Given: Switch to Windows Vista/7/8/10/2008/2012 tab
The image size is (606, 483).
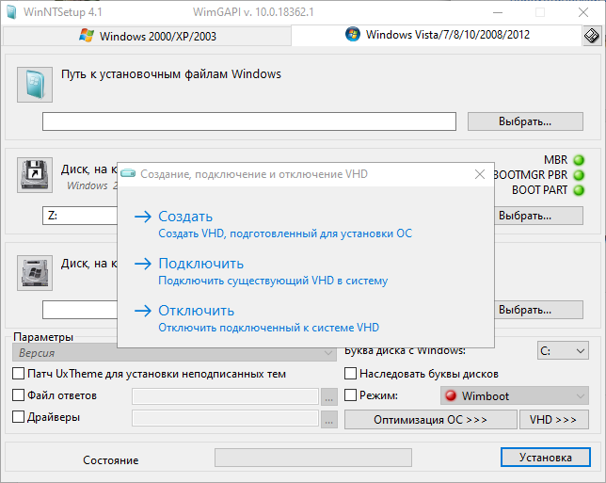Looking at the screenshot, I should [x=437, y=35].
